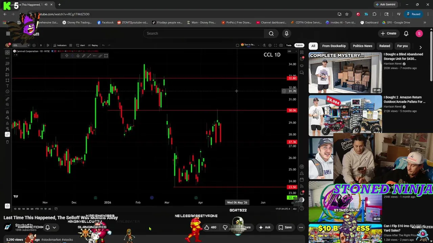The height and width of the screenshot is (243, 433).
Task: Open the StockedUp channel avatar
Action: 7,227
